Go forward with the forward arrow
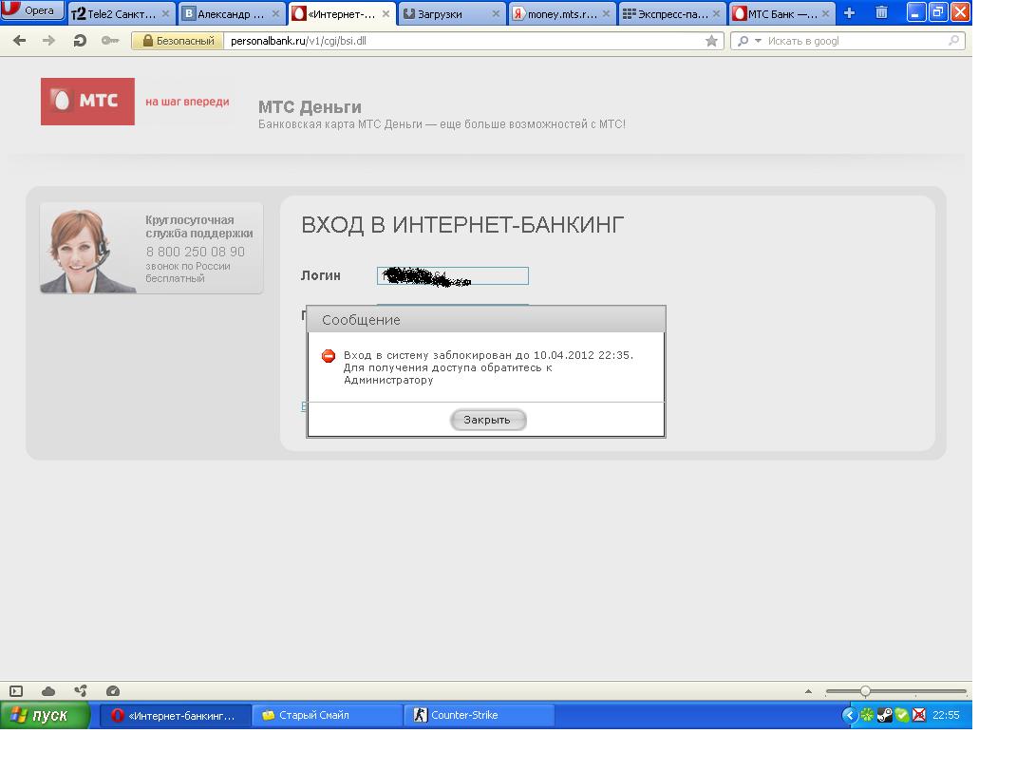The width and height of the screenshot is (1035, 771). pos(48,41)
